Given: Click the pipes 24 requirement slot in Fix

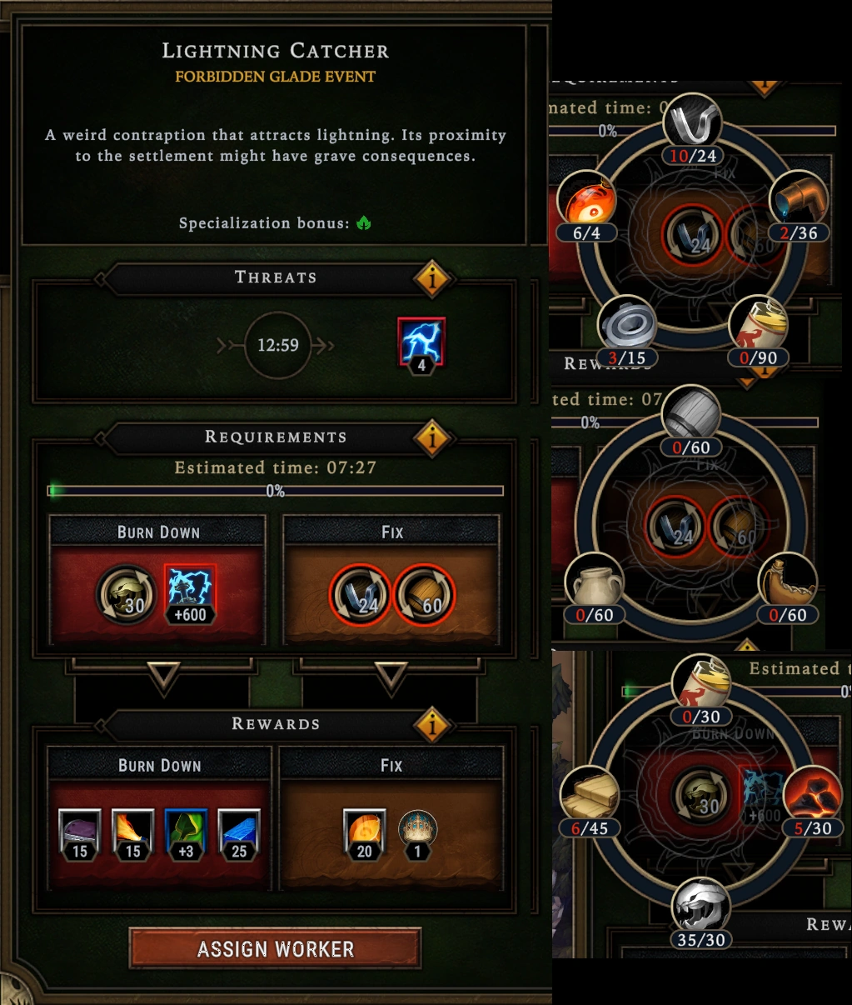Looking at the screenshot, I should pyautogui.click(x=360, y=594).
